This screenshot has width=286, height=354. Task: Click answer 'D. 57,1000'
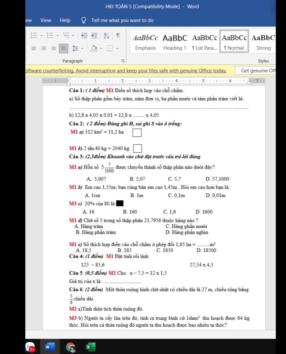(217, 179)
